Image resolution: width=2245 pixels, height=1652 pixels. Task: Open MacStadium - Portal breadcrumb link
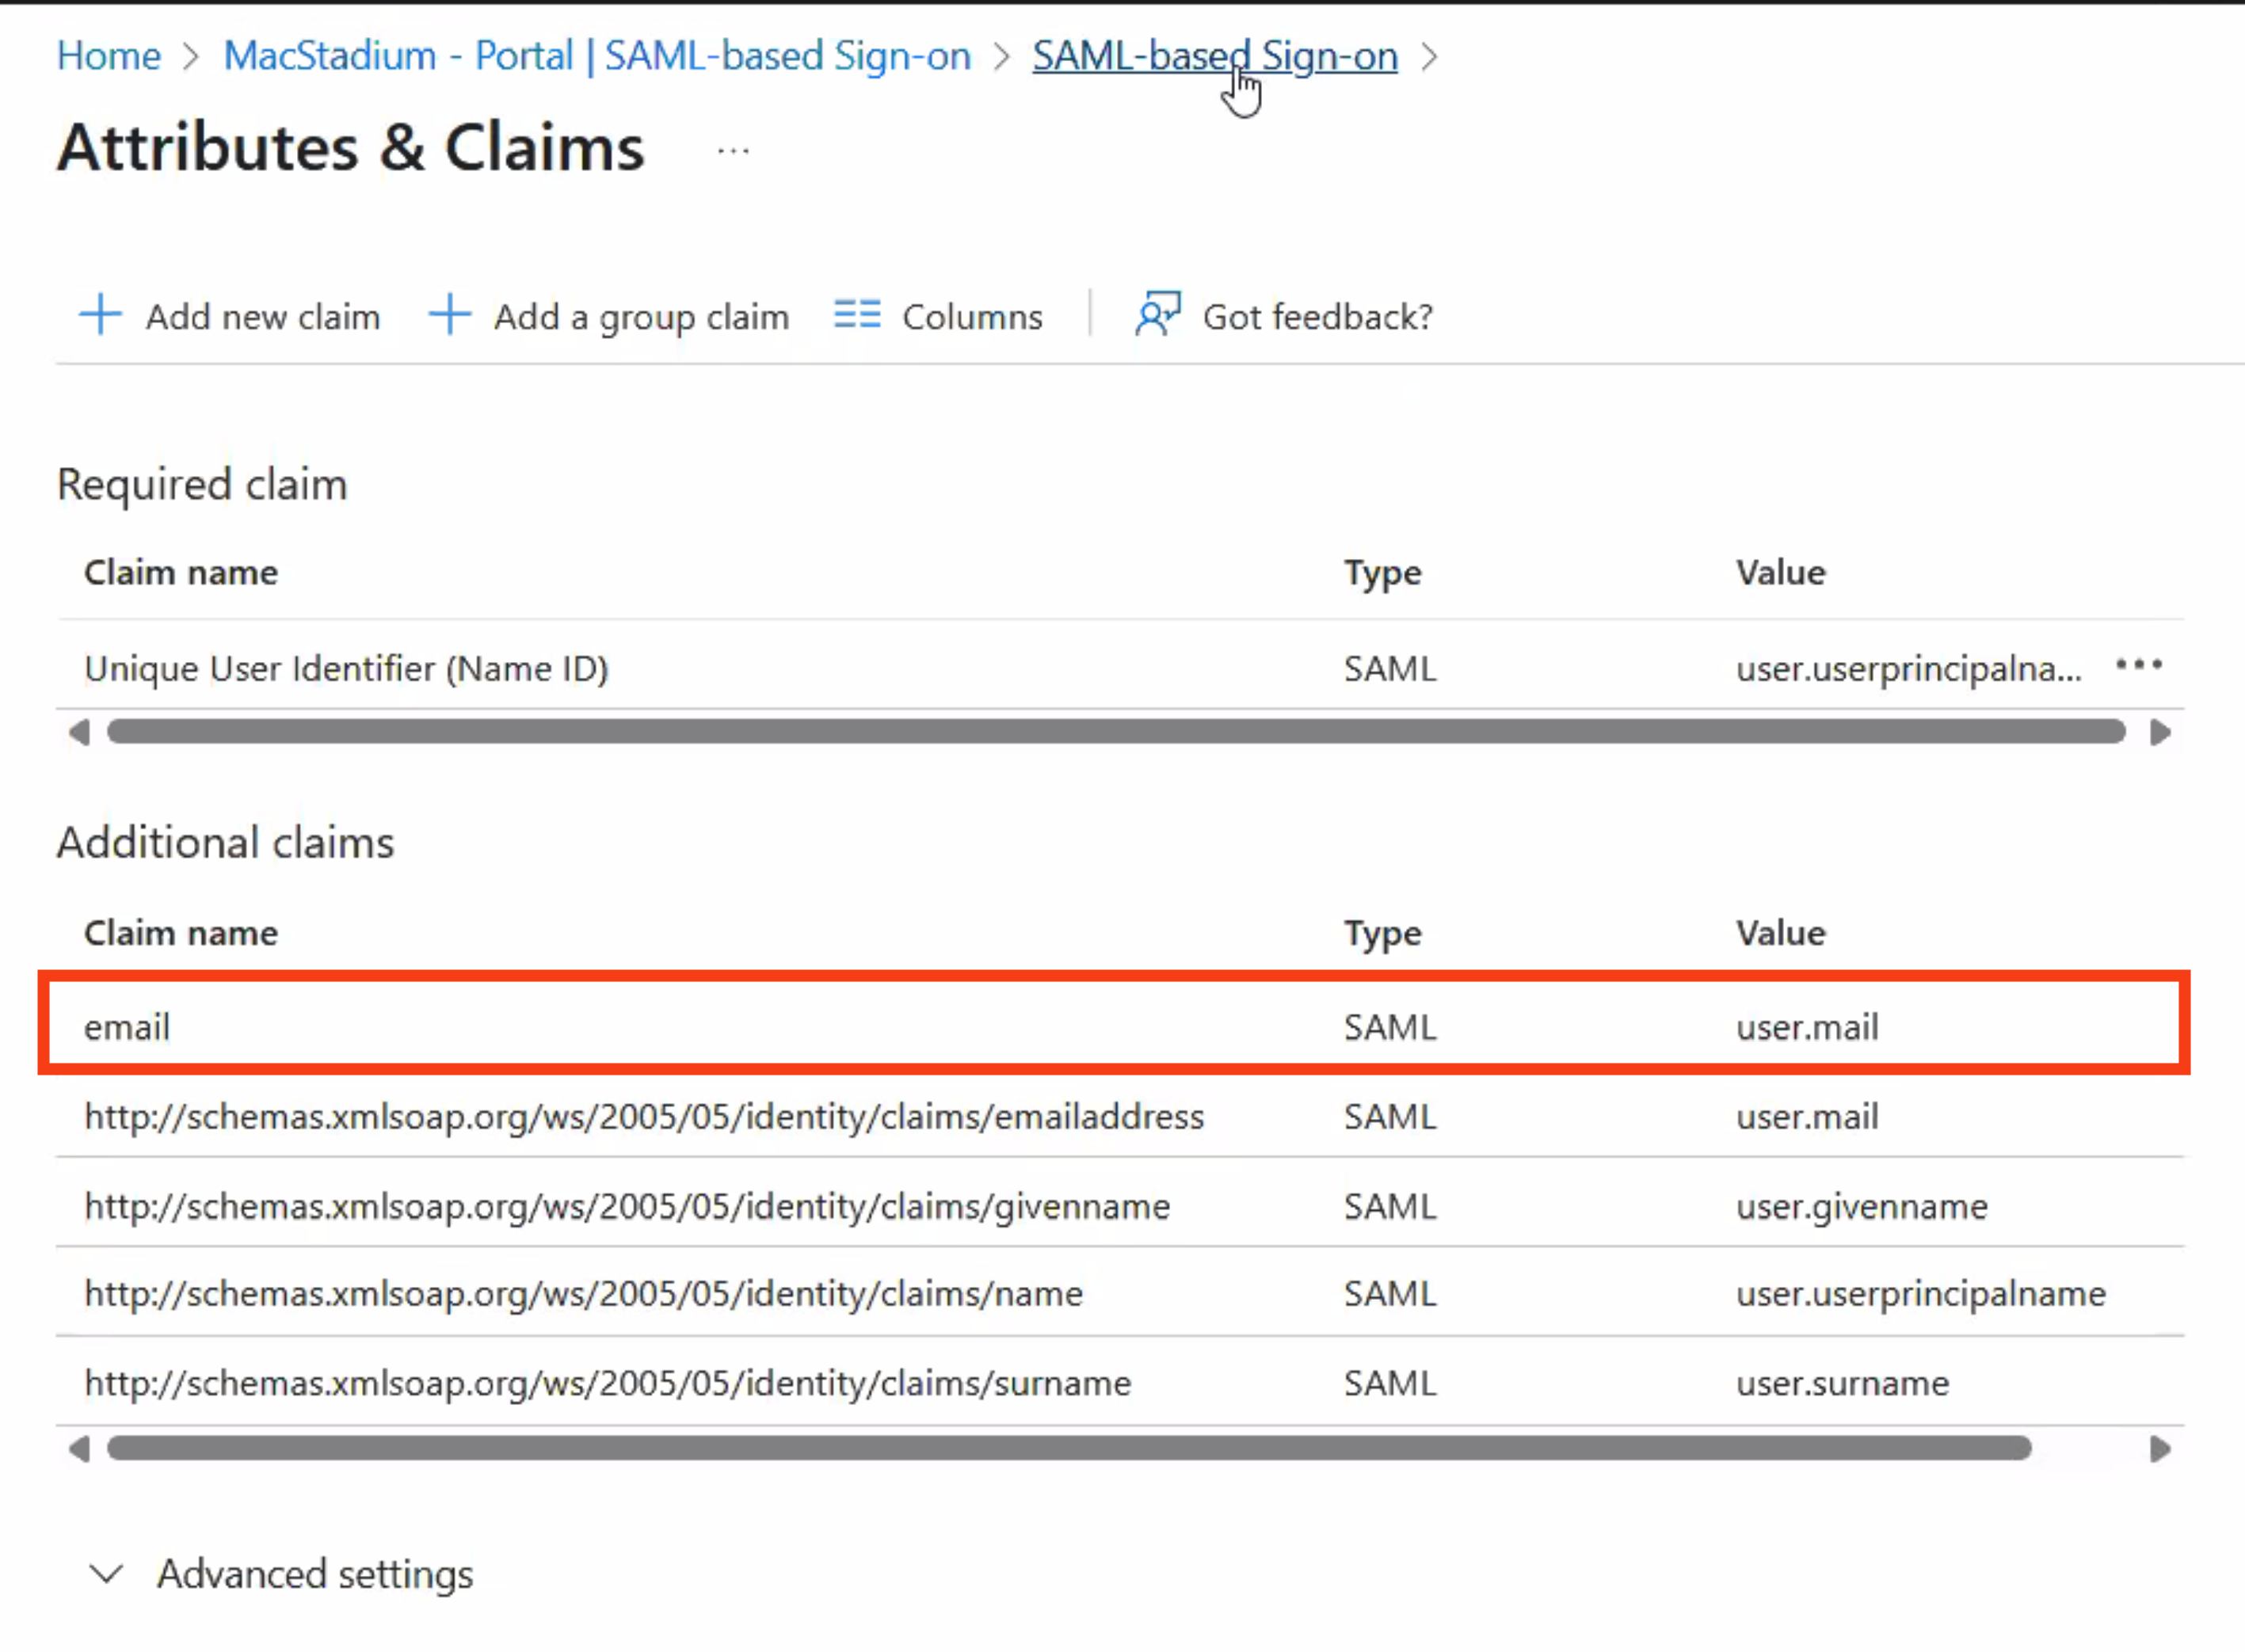[596, 56]
